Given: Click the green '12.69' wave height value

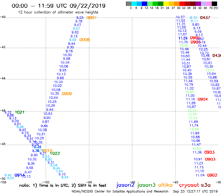Looking at the screenshot, I should (x=194, y=129).
